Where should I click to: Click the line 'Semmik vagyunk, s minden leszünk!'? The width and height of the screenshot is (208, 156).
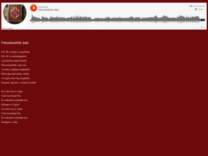tap(19, 82)
